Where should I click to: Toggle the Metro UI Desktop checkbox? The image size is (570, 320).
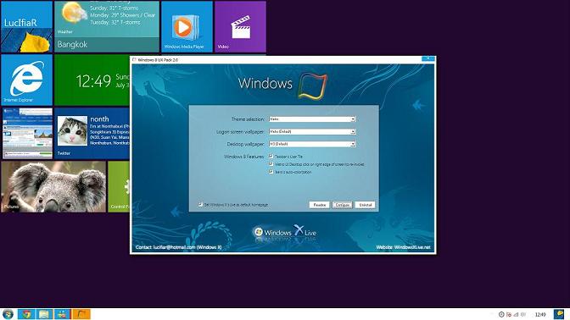(271, 164)
